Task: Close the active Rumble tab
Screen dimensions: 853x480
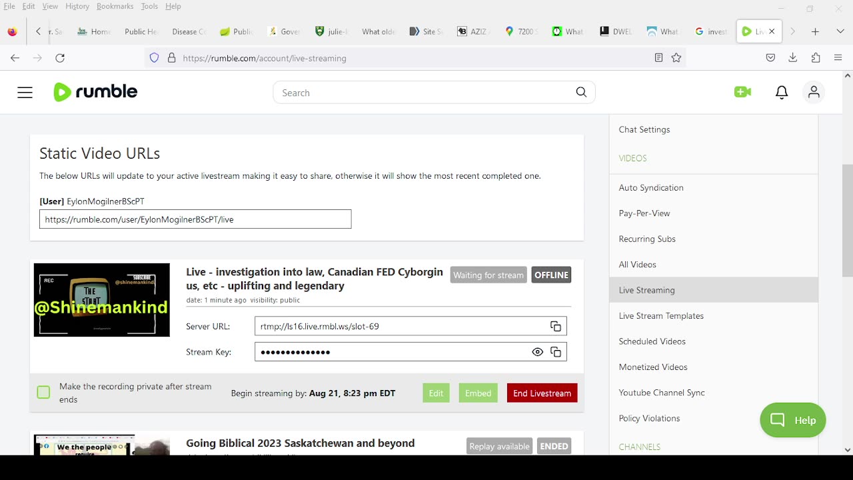Action: pyautogui.click(x=772, y=31)
